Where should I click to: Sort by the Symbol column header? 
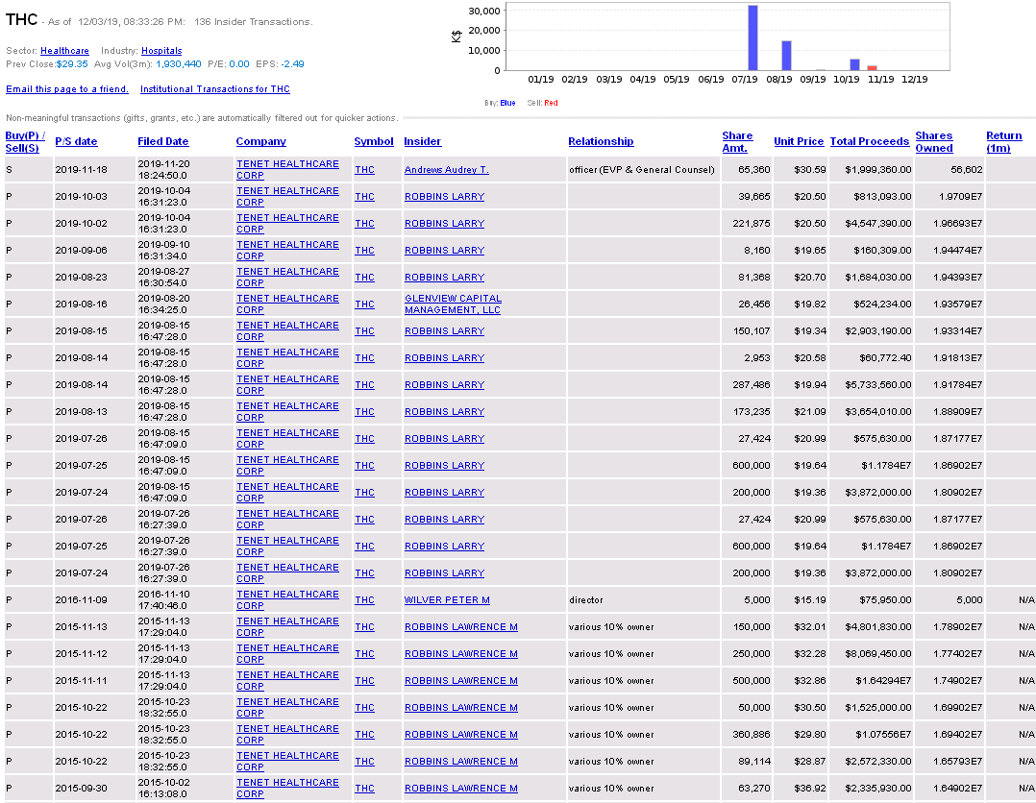(374, 141)
